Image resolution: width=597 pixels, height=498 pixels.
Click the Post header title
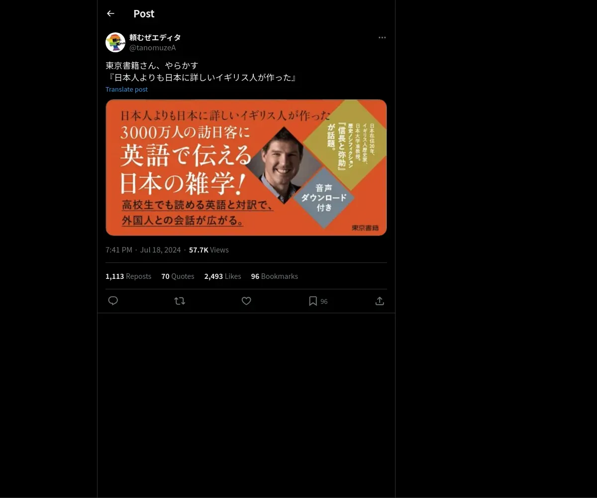[x=144, y=13]
